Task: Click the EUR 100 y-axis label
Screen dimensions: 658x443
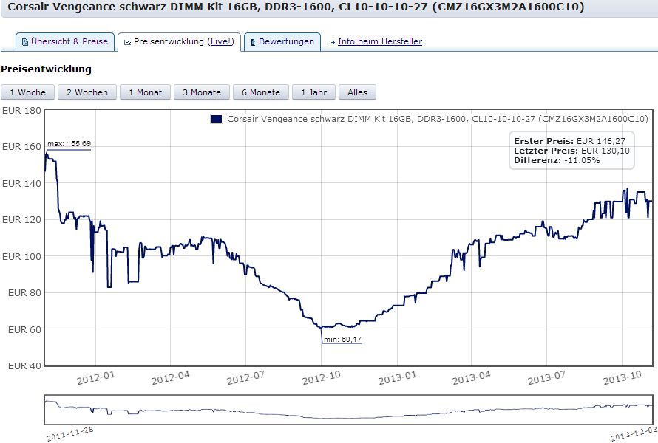Action: [21, 256]
